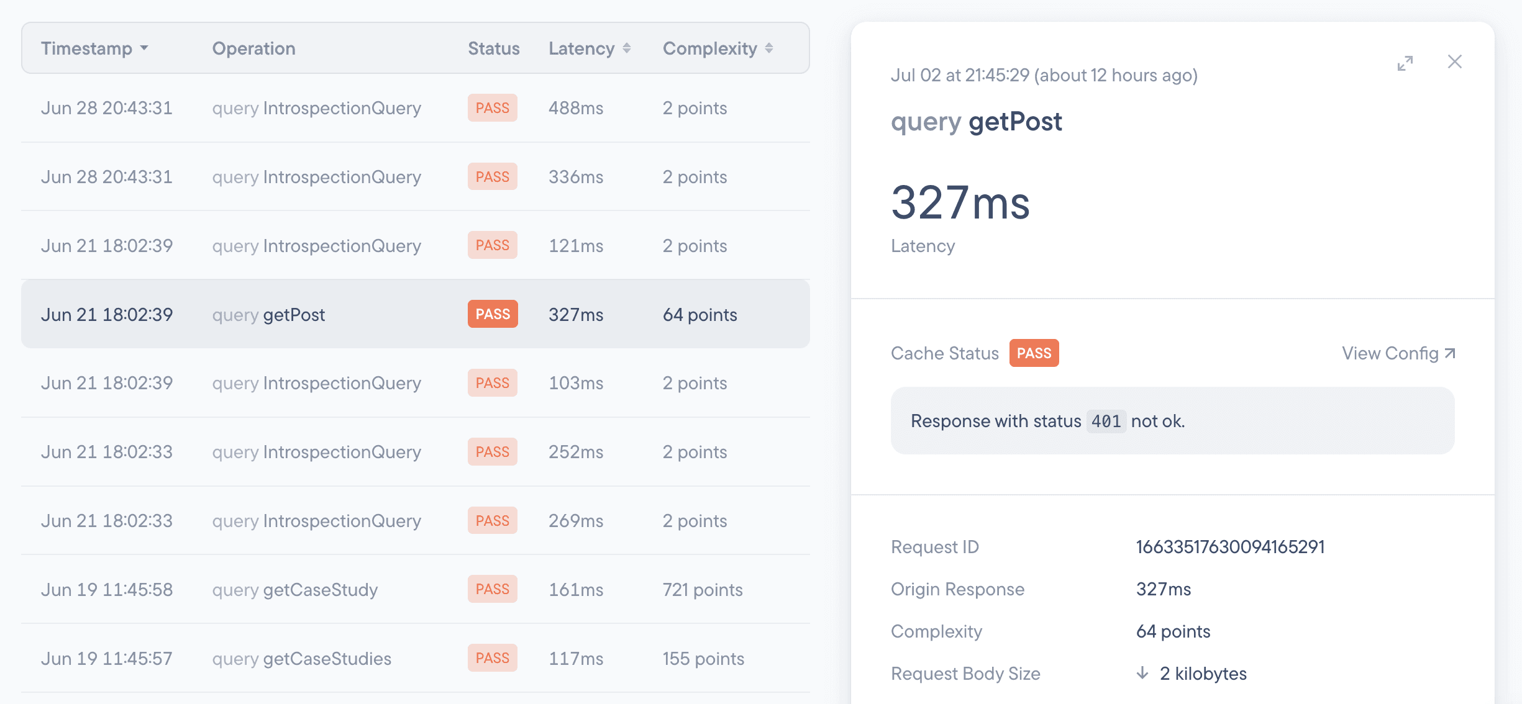Click the expand icon on getPost detail
The image size is (1522, 704).
(x=1405, y=61)
